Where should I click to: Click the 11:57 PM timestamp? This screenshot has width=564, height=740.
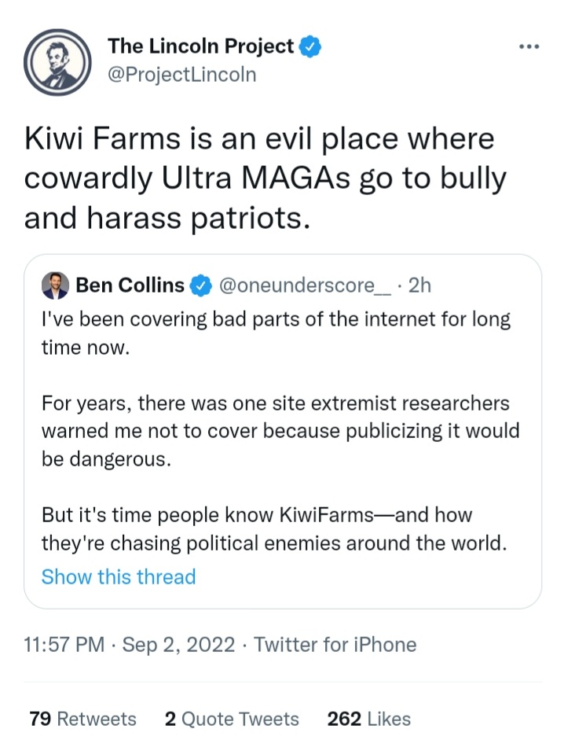coord(64,645)
